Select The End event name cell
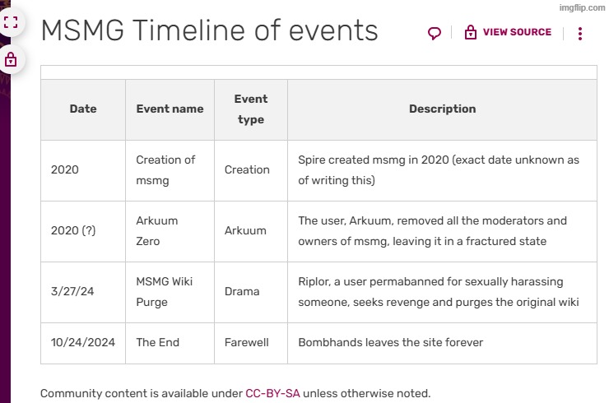The height and width of the screenshot is (403, 609). 157,342
